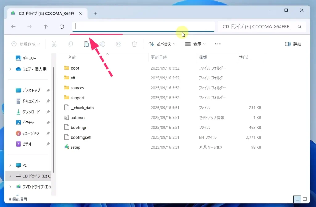Toggle the details pane button
316x207 pixels.
pyautogui.click(x=293, y=44)
